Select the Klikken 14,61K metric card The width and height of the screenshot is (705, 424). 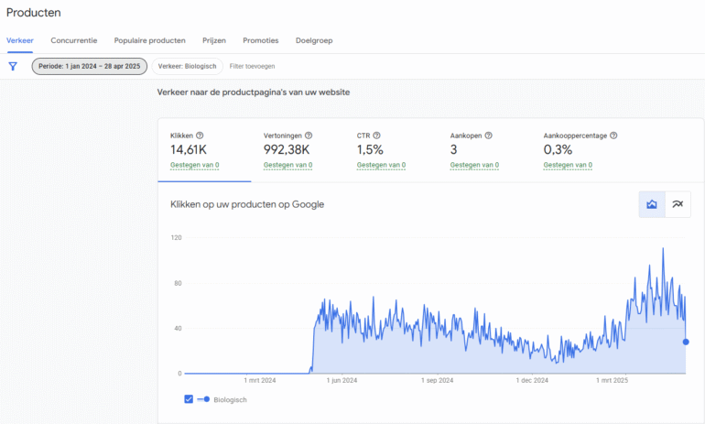point(204,150)
